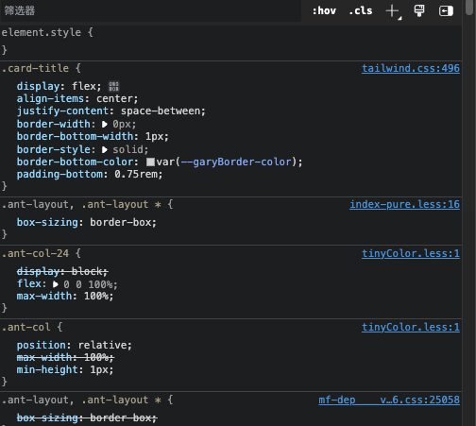Edit the padding-bottom property name
The height and width of the screenshot is (426, 476).
(x=59, y=174)
